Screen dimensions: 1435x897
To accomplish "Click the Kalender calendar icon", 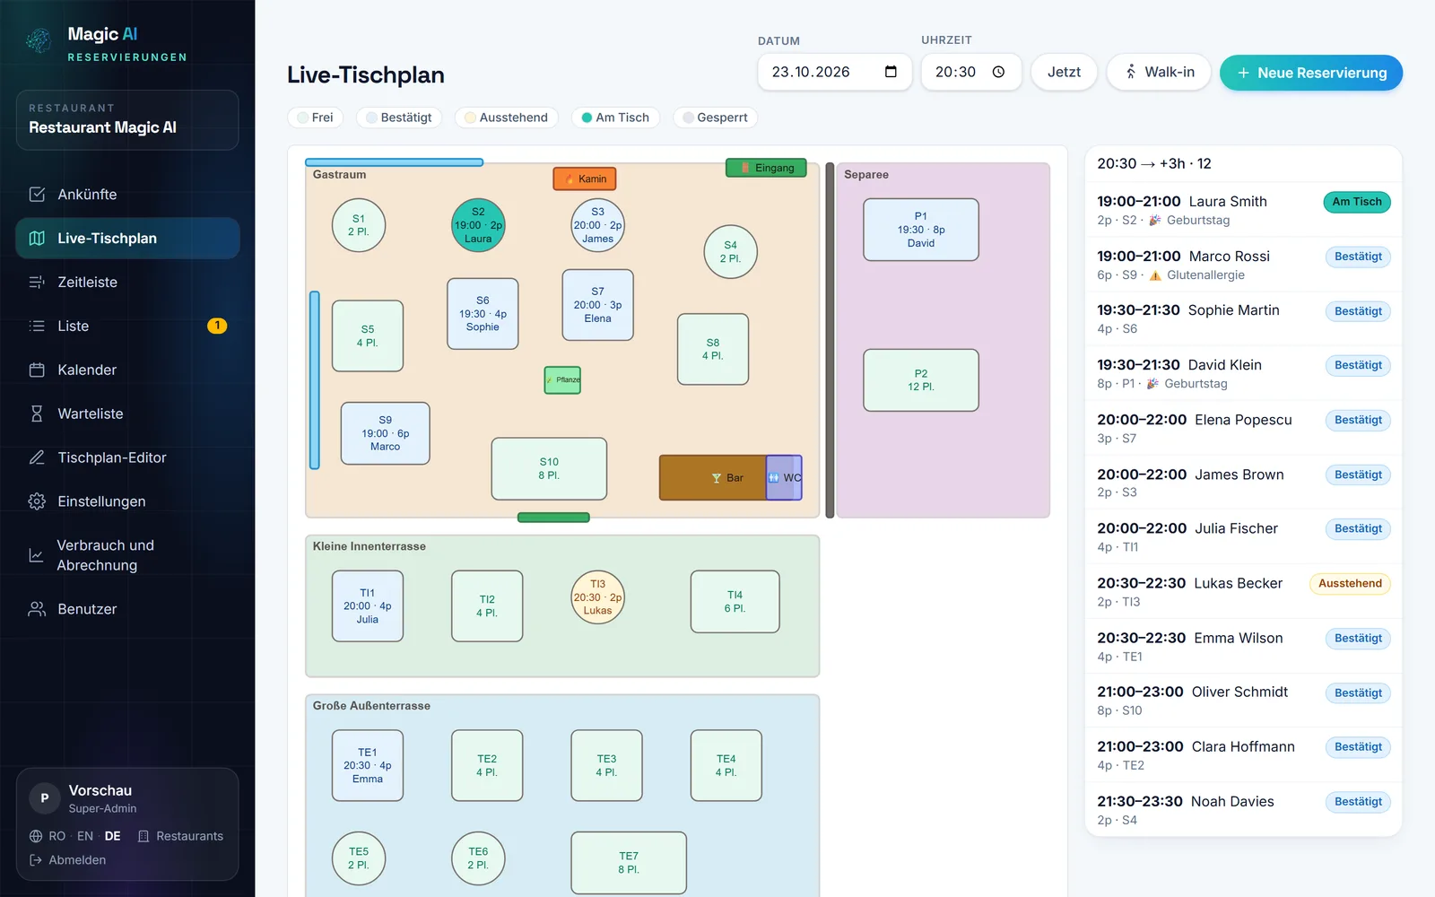I will pyautogui.click(x=37, y=370).
